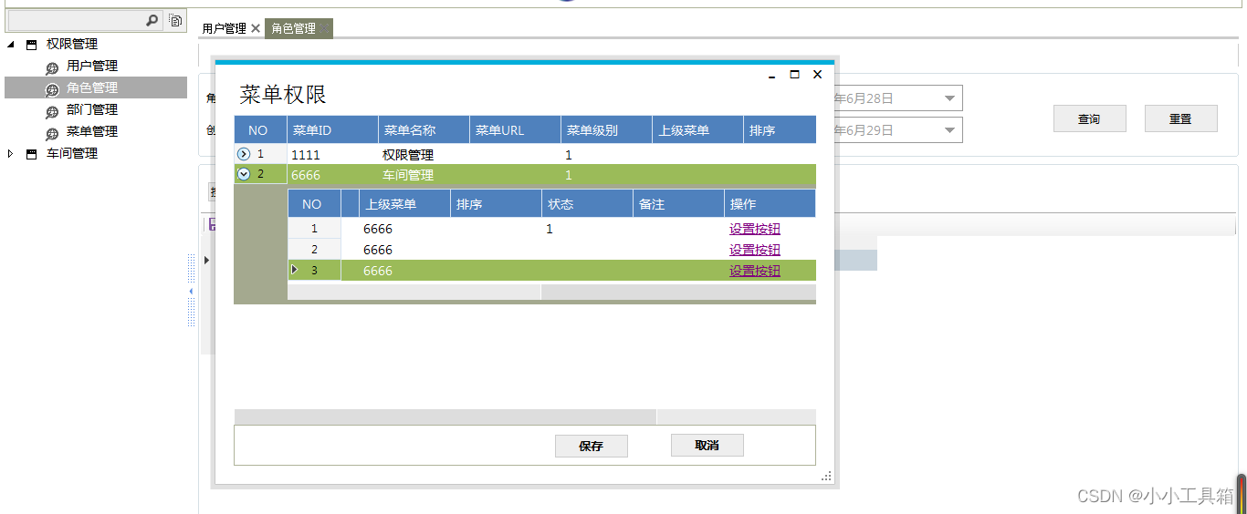Click the 菜单URL column header

pos(515,130)
